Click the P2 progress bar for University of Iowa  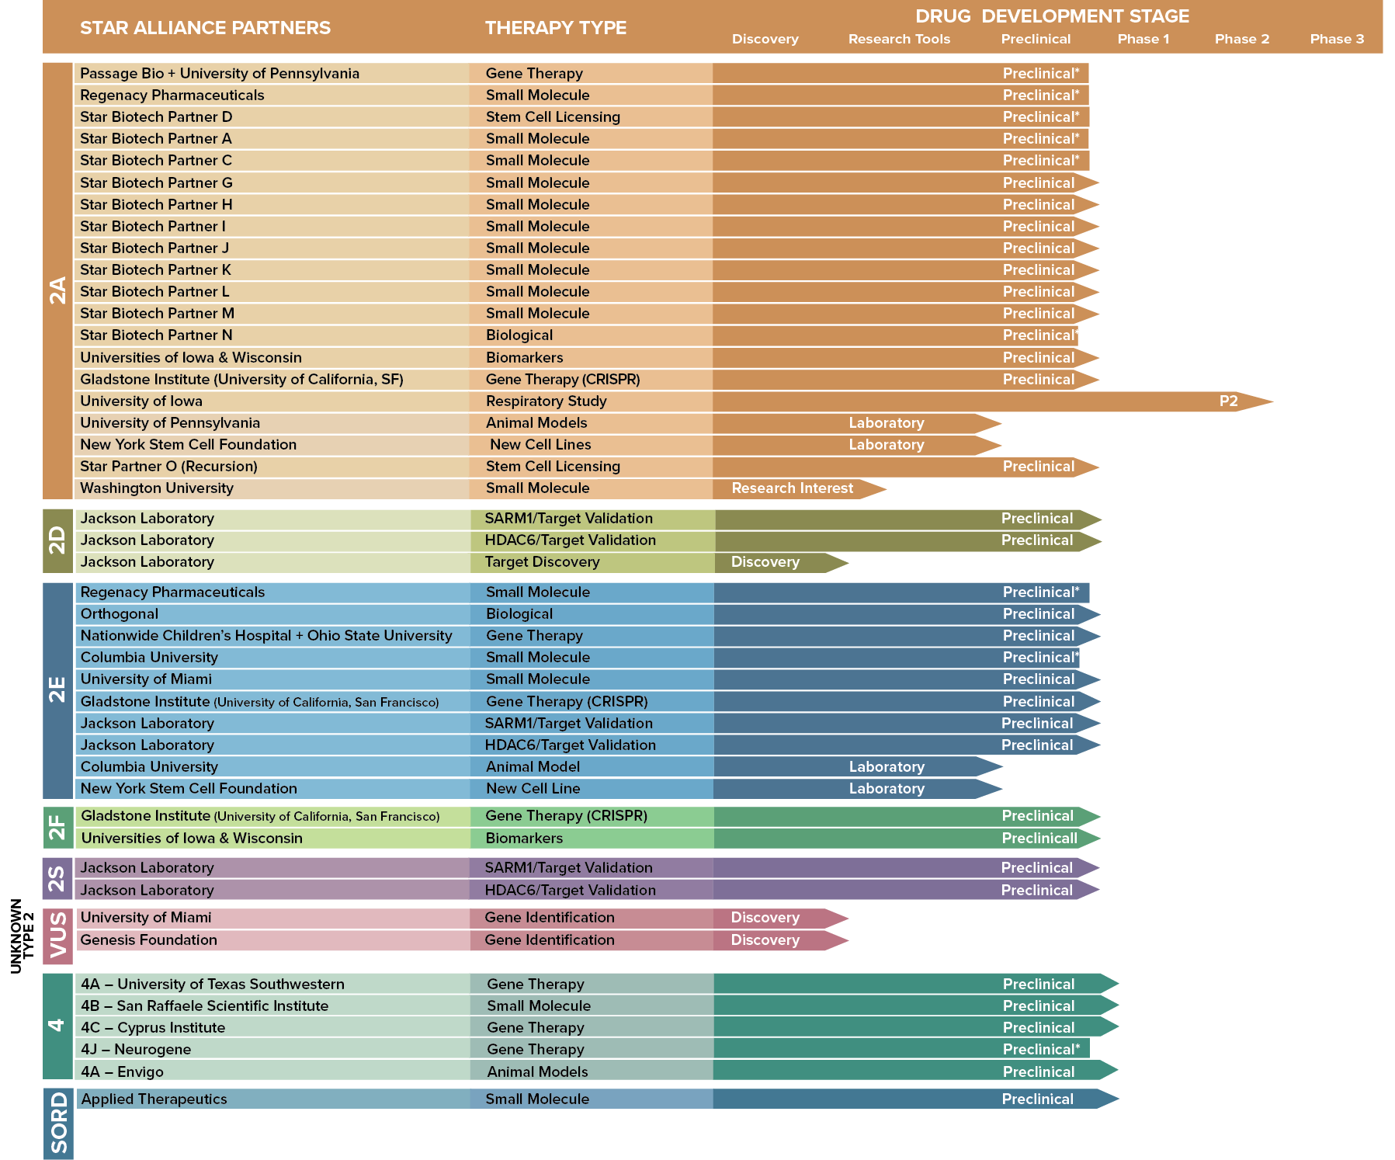[x=992, y=401]
